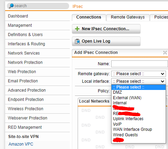The width and height of the screenshot is (168, 149).
Task: Click the Open Live Log clipboard icon
Action: (77, 41)
